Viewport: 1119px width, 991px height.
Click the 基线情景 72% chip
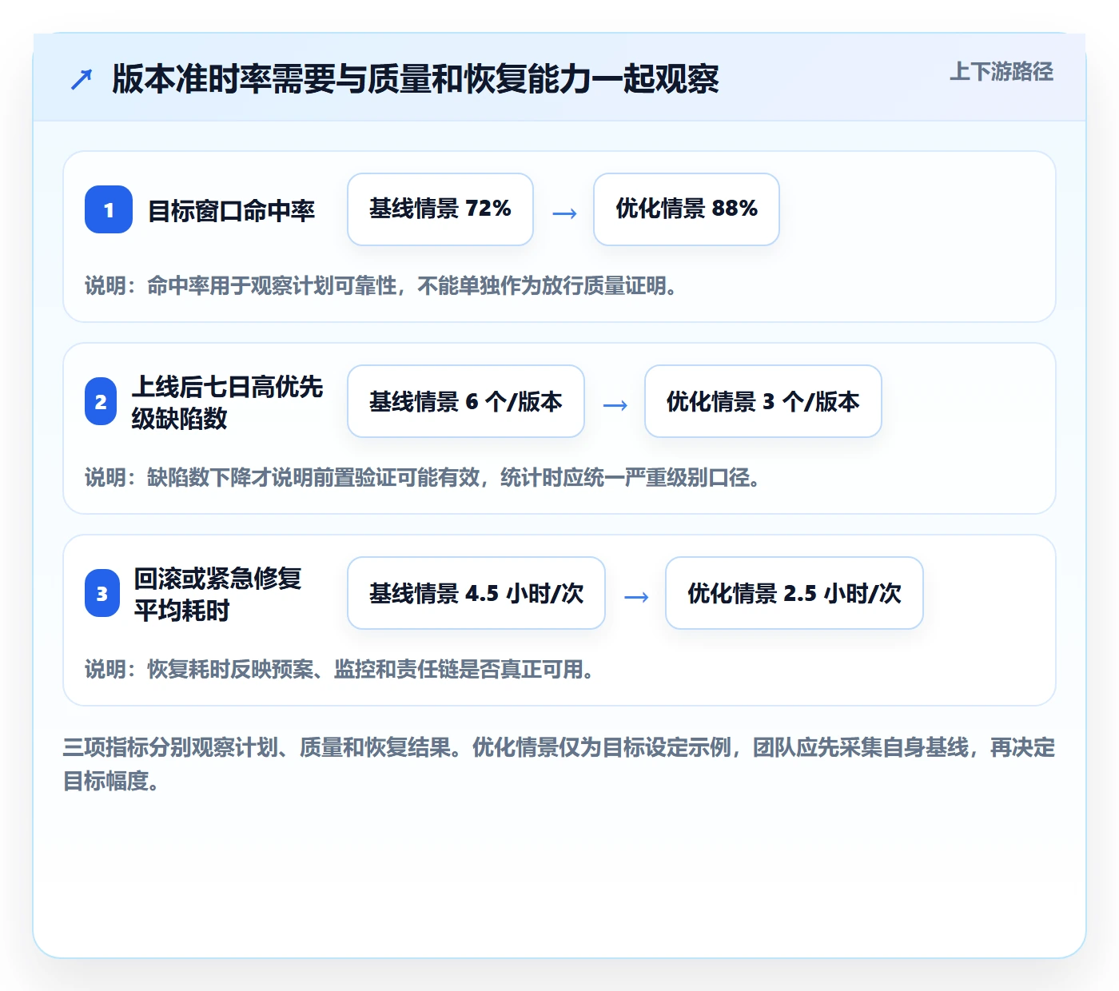(440, 209)
